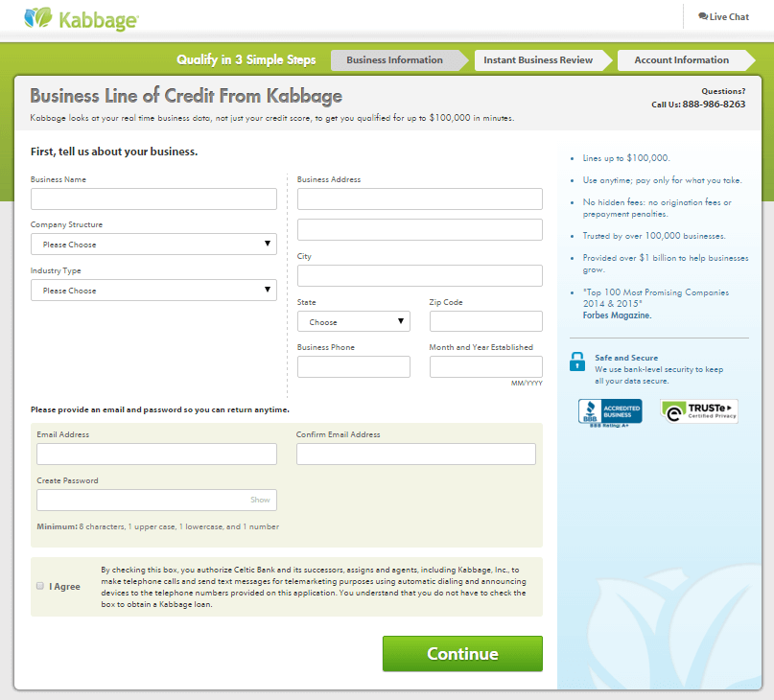Click the 'Use anytime; pay only for what you take.' bullet
This screenshot has width=774, height=700.
(x=662, y=180)
